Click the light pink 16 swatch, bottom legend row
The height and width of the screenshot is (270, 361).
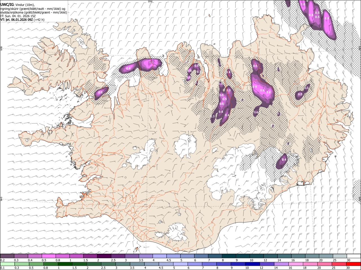[296, 264]
